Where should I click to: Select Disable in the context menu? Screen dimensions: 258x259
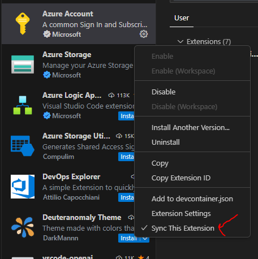point(164,92)
